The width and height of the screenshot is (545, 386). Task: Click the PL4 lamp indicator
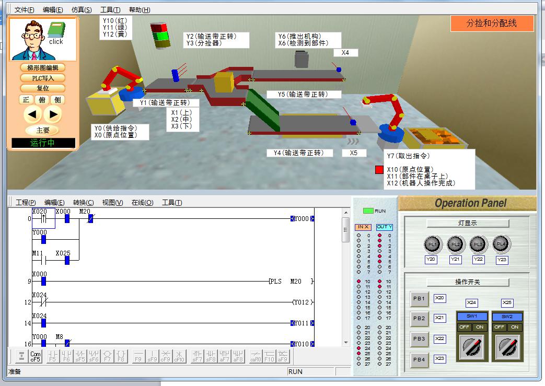(x=501, y=244)
